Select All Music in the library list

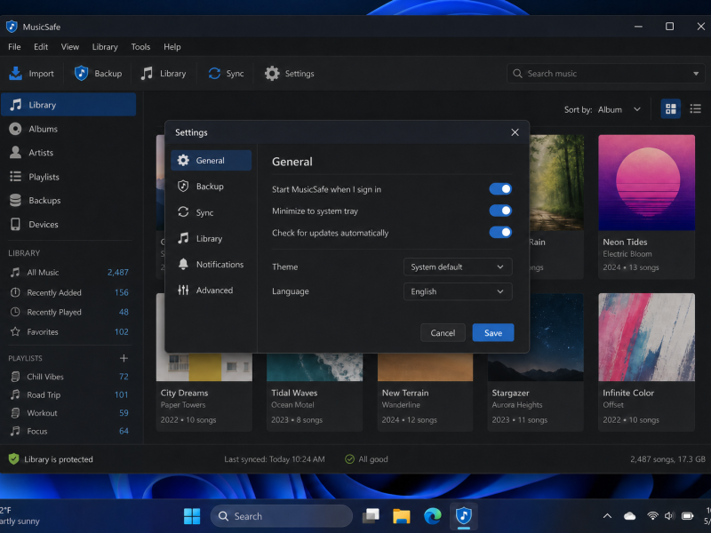pyautogui.click(x=69, y=273)
